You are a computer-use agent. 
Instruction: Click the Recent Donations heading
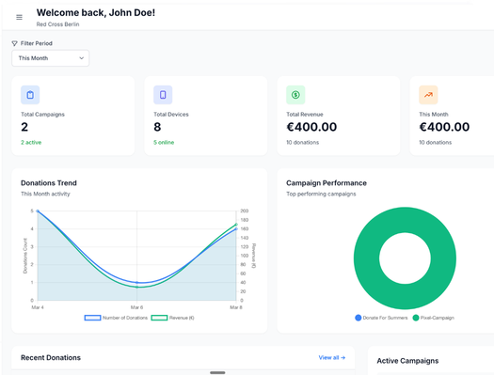tap(51, 358)
